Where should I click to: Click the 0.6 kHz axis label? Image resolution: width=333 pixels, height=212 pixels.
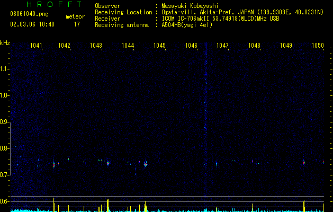tap(4, 201)
